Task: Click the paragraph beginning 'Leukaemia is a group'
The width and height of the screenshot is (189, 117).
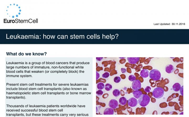Action: 48,69
